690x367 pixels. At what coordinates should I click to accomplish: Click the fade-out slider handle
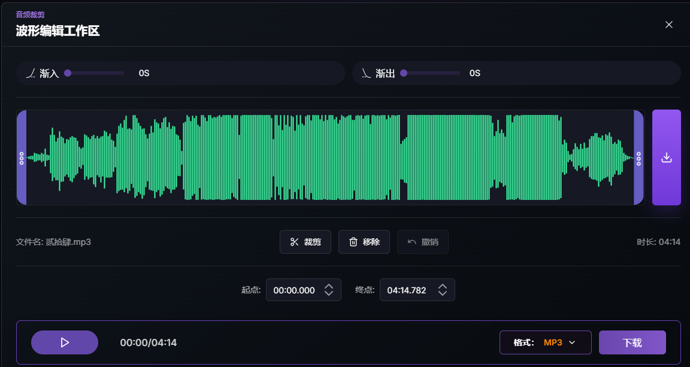[404, 73]
